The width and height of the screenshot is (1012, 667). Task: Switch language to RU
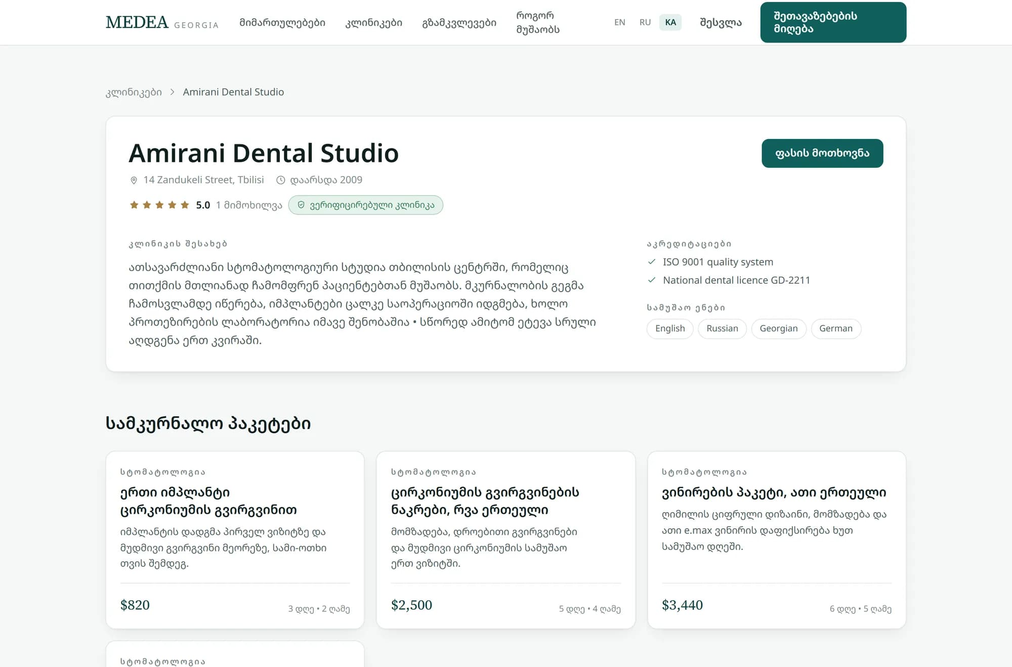tap(645, 22)
